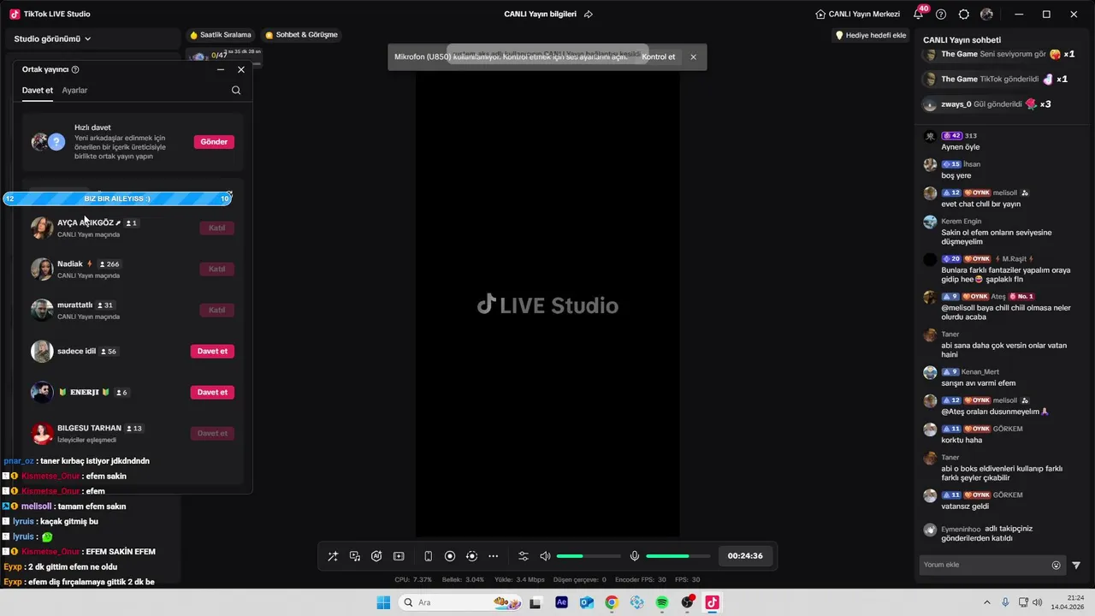
Task: Click the taskbar Ara search box
Action: tap(461, 602)
